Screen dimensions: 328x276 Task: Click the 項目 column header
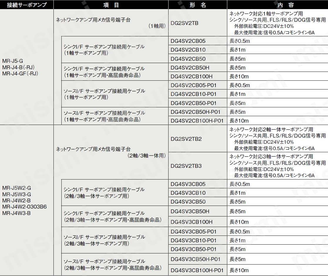pyautogui.click(x=111, y=5)
